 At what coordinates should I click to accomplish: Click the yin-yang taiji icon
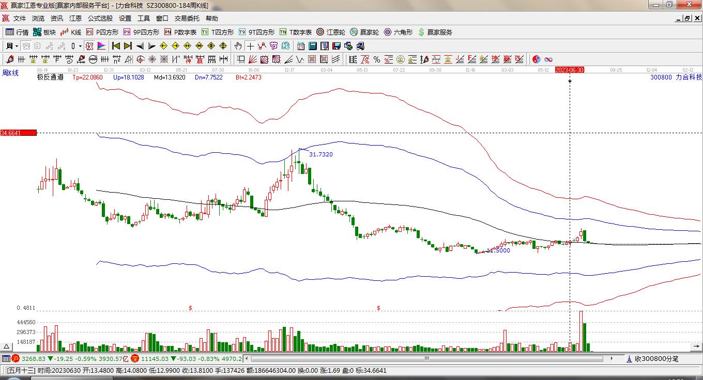tap(537, 59)
